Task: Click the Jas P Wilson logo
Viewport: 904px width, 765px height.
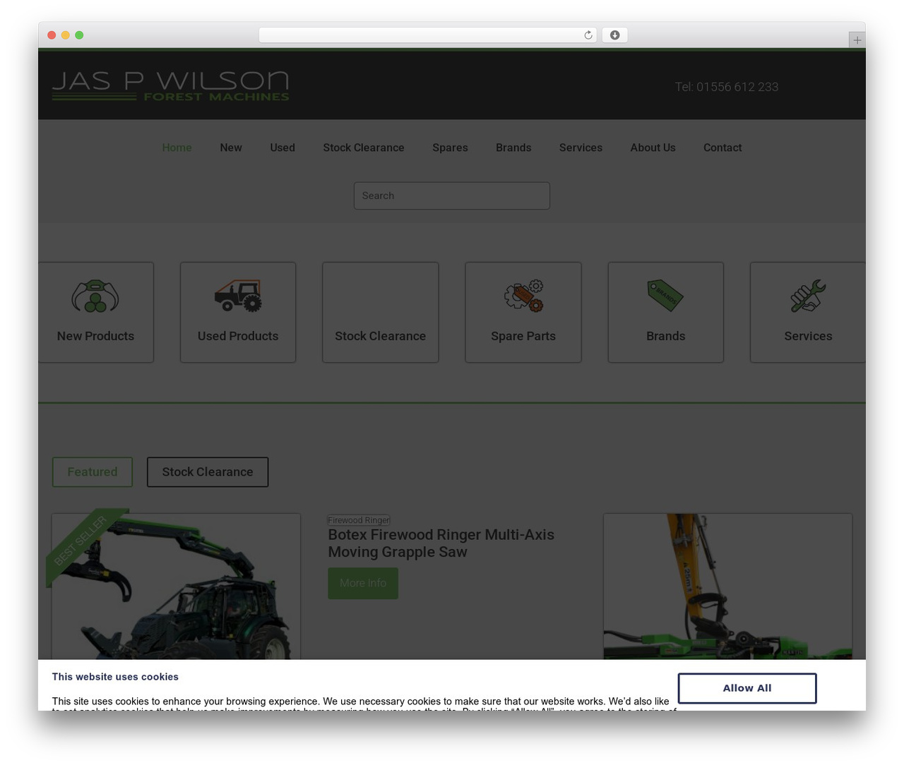Action: [170, 86]
